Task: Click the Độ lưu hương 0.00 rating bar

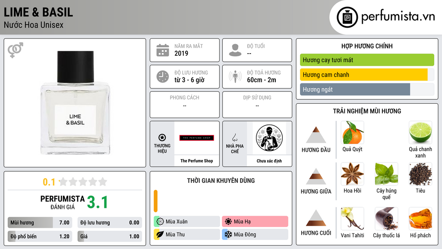Action: 110,223
